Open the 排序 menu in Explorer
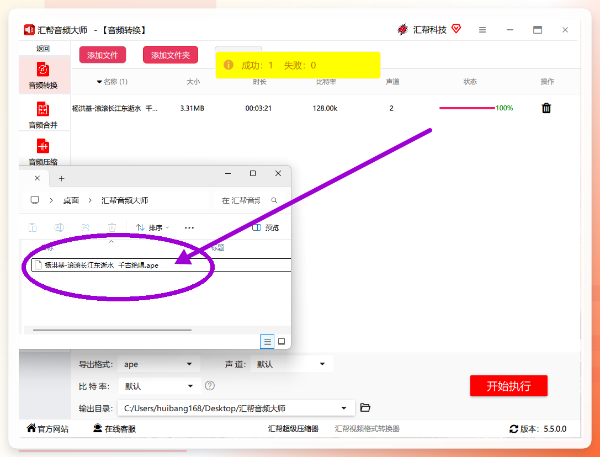 (x=152, y=227)
